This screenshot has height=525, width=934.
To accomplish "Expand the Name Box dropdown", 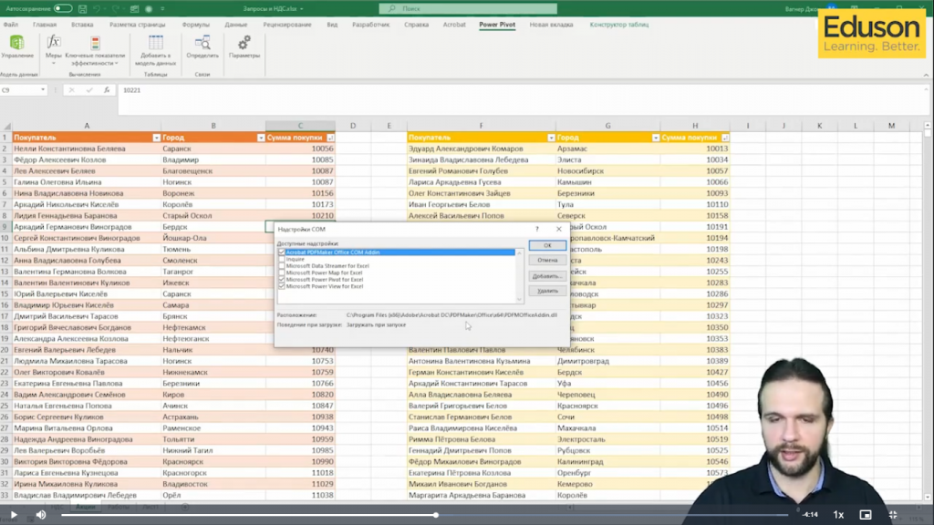I will tap(43, 90).
